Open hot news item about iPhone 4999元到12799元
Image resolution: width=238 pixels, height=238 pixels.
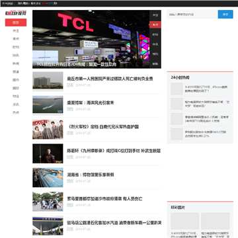[206, 89]
